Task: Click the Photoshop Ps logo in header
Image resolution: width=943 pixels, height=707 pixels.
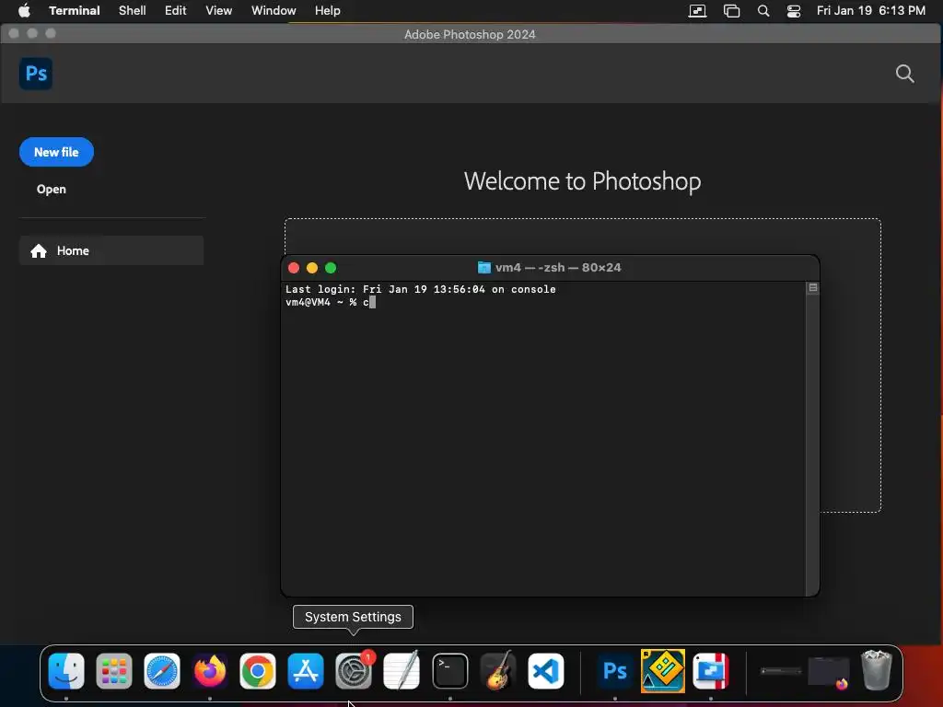Action: [x=36, y=74]
